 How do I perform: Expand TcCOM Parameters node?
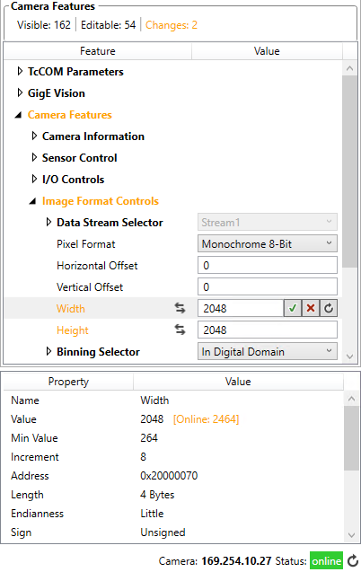(20, 71)
